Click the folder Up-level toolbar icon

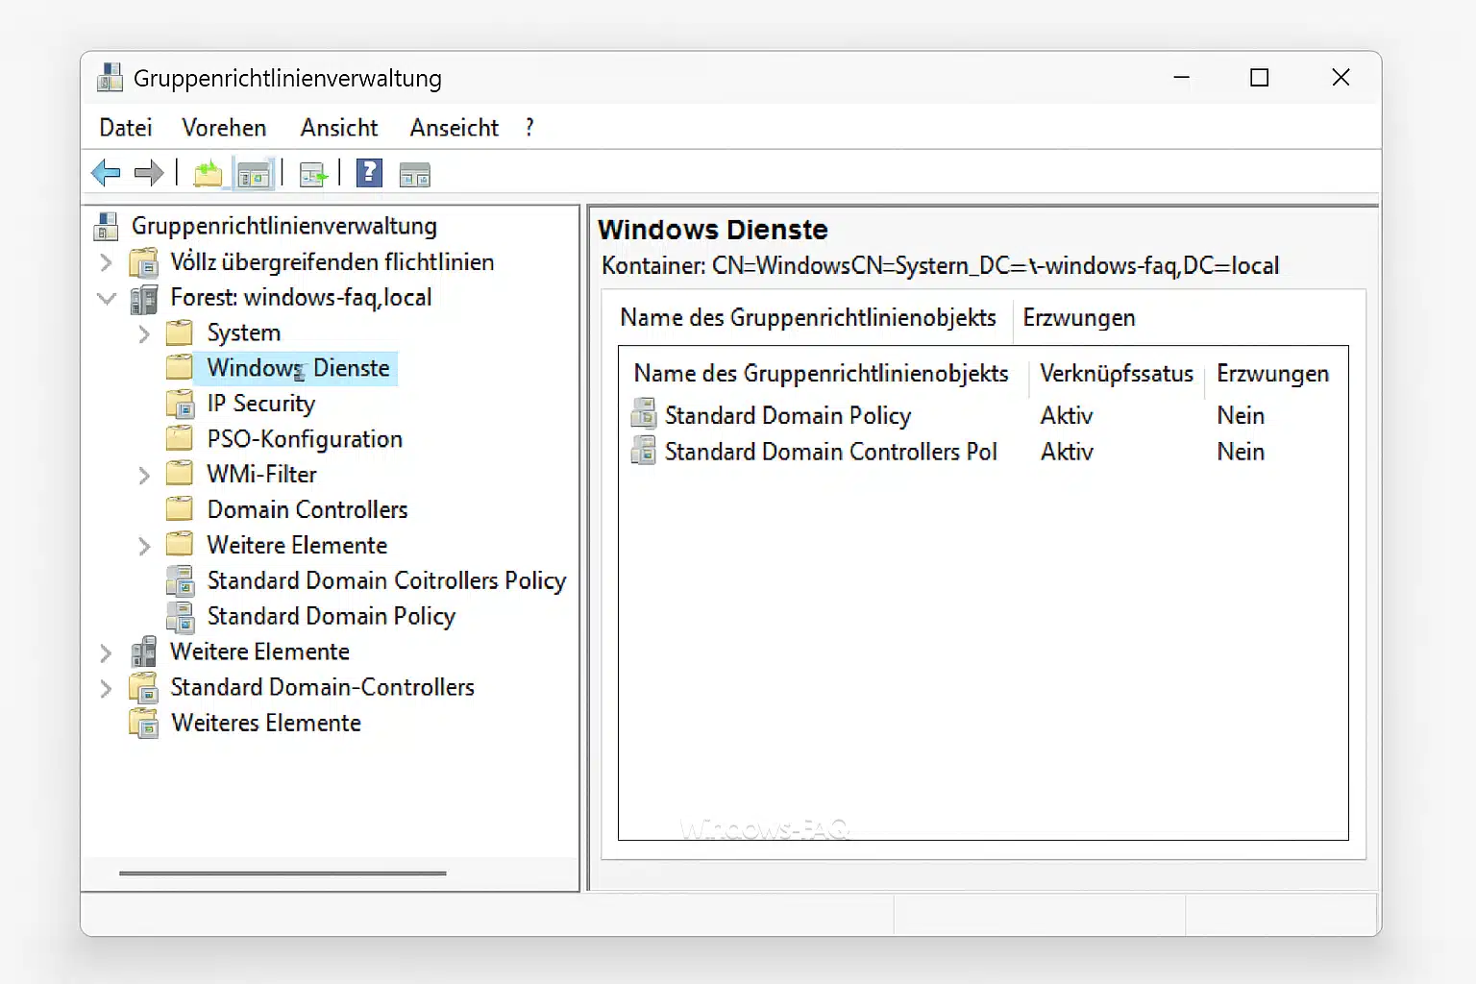pyautogui.click(x=208, y=174)
